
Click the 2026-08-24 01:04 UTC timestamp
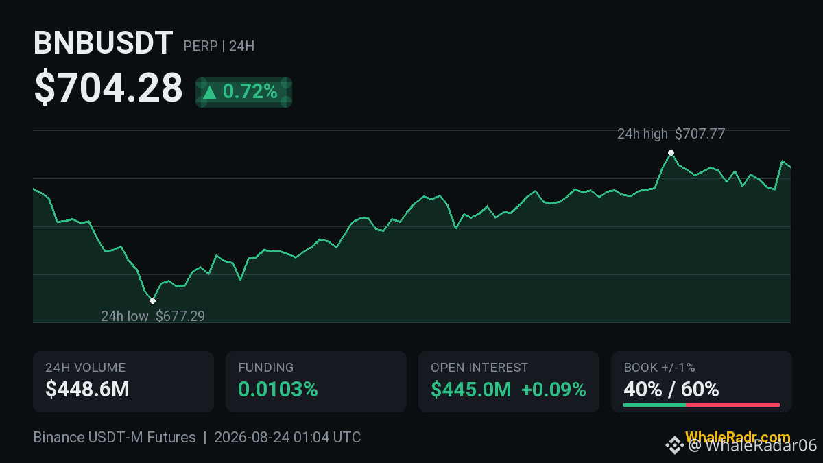click(x=287, y=438)
